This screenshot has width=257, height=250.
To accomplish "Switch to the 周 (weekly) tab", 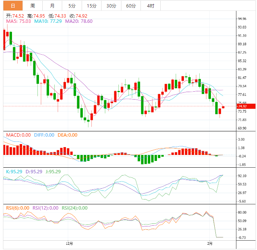I will tap(33, 6).
